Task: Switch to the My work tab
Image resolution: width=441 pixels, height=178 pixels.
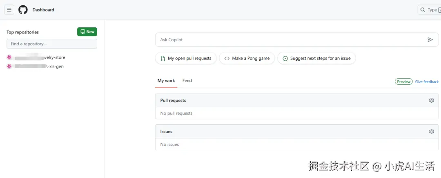Action: pyautogui.click(x=166, y=81)
